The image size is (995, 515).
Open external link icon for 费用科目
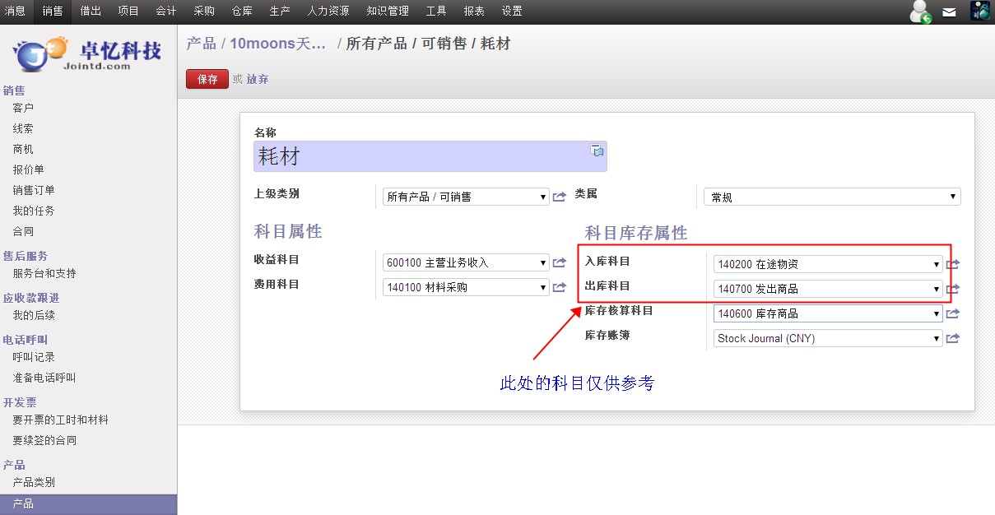click(x=560, y=287)
